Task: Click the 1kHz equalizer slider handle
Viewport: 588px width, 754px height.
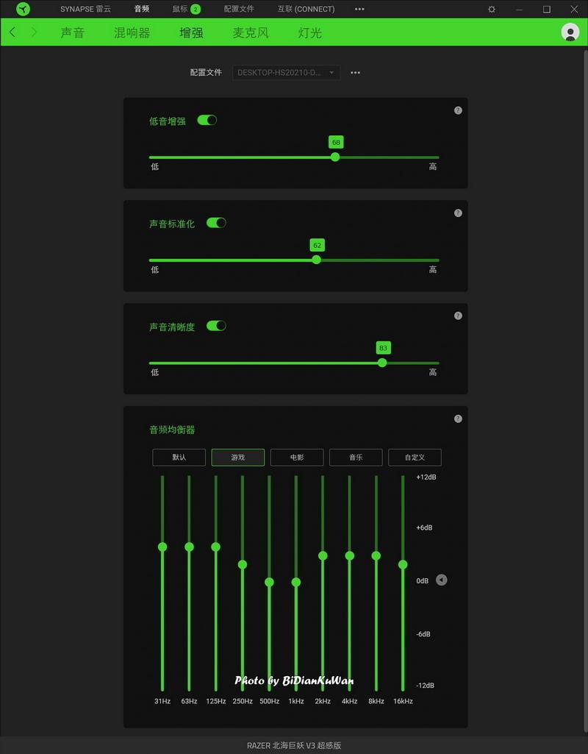Action: [x=296, y=582]
